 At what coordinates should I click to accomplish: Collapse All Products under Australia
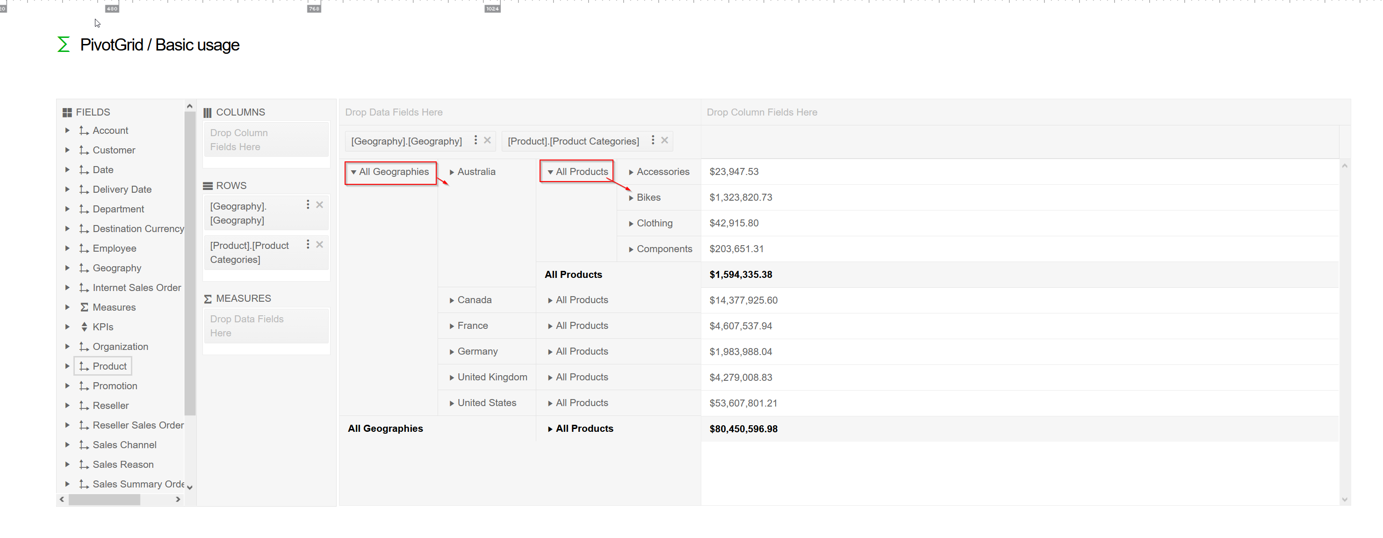coord(550,173)
